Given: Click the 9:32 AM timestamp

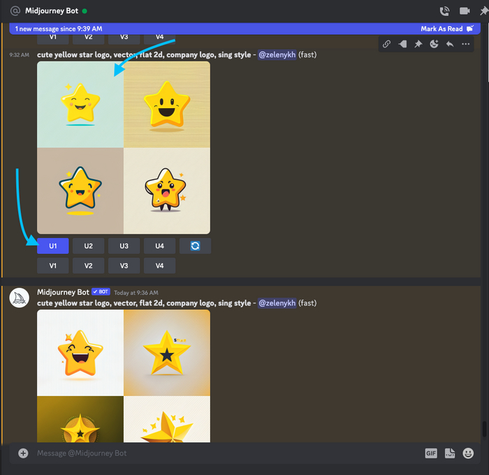Looking at the screenshot, I should [19, 55].
